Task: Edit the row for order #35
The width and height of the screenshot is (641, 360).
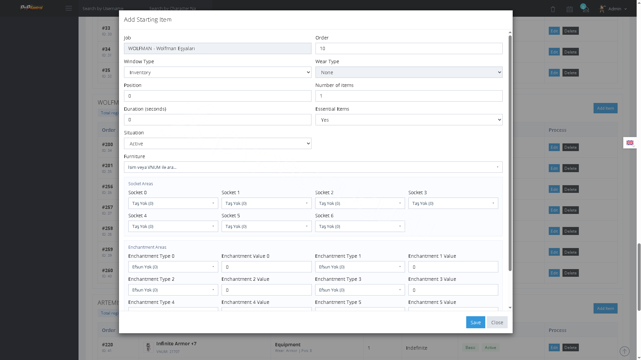Action: pyautogui.click(x=554, y=73)
